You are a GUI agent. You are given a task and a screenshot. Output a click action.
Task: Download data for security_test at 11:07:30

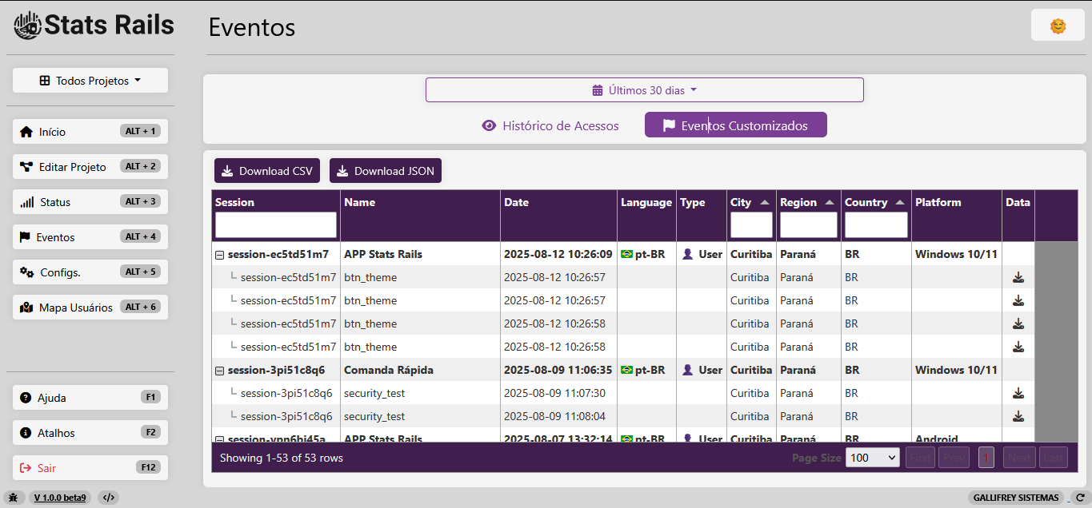click(x=1018, y=393)
